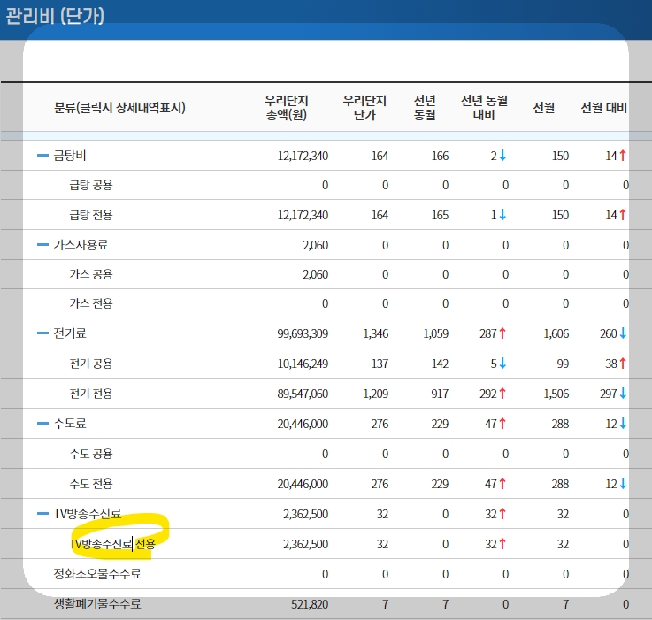
Task: Click the 우리단지 총액(원) column header
Action: 287,108
